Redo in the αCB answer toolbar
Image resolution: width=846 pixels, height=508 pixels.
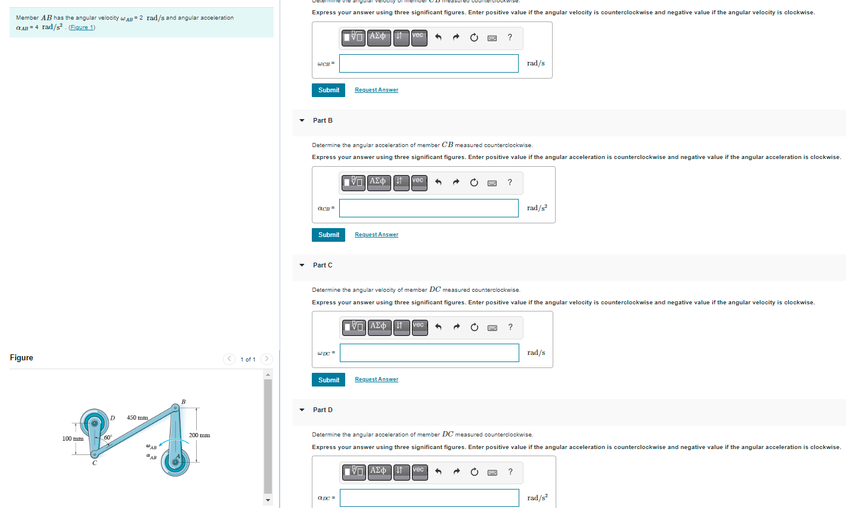click(456, 182)
